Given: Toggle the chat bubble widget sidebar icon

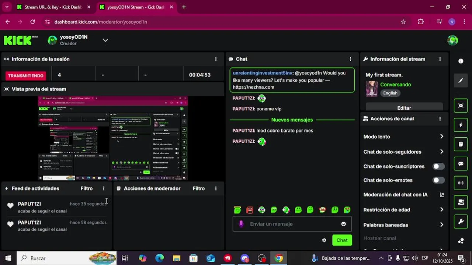Looking at the screenshot, I should [461, 163].
